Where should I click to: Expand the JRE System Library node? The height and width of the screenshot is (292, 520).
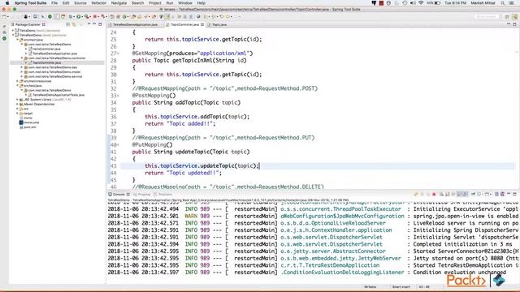pos(18,99)
